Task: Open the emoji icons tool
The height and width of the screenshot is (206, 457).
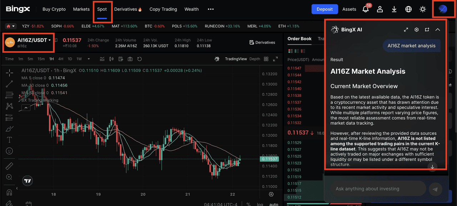Action: click(10, 151)
